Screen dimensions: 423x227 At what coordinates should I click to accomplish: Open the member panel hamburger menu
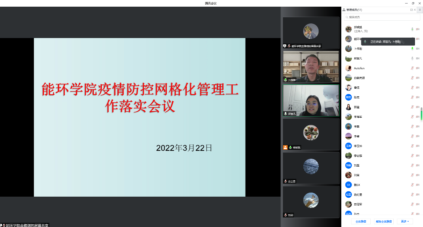420,10
